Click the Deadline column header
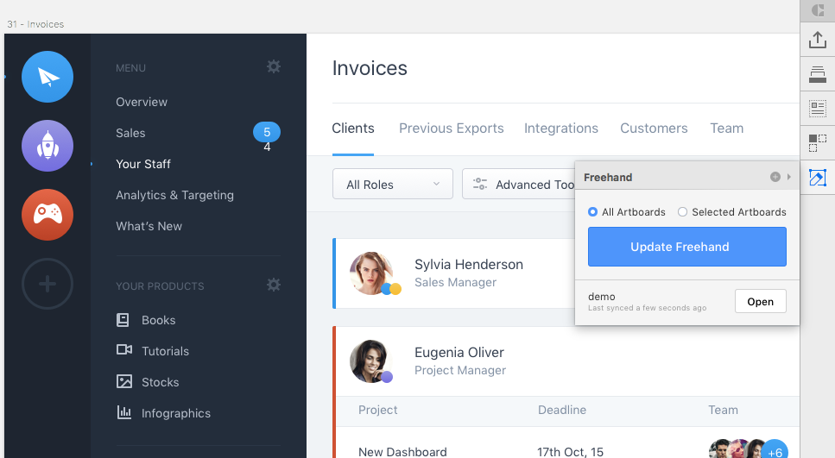The width and height of the screenshot is (835, 458). (562, 410)
